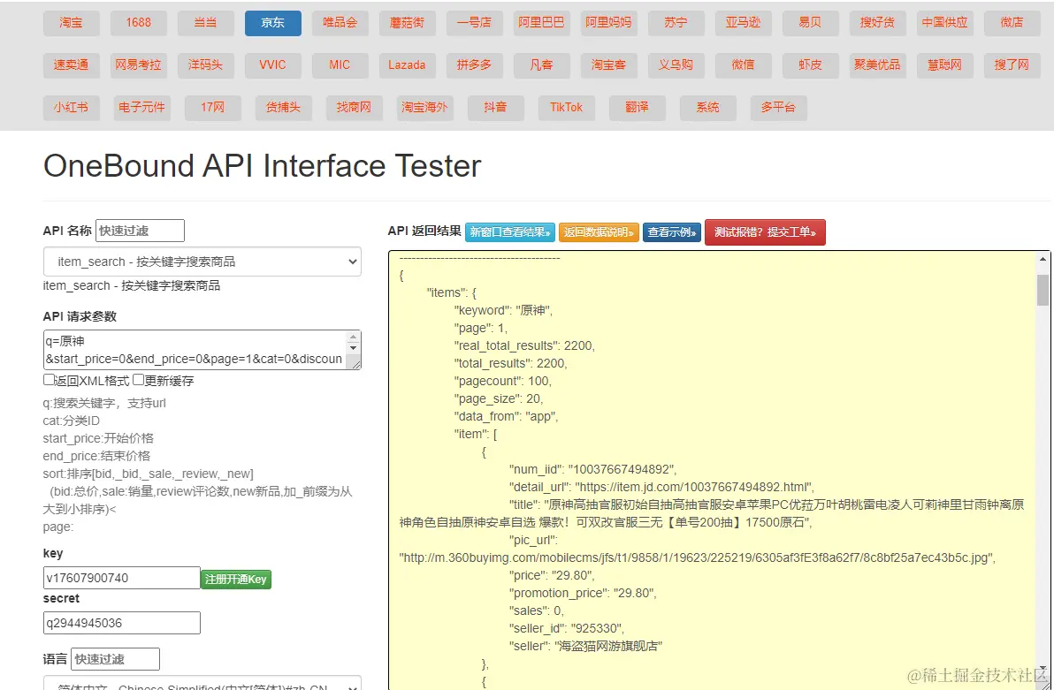Viewport: 1054px width, 690px height.
Task: Select the 阿里巴巴 tab
Action: [x=542, y=23]
